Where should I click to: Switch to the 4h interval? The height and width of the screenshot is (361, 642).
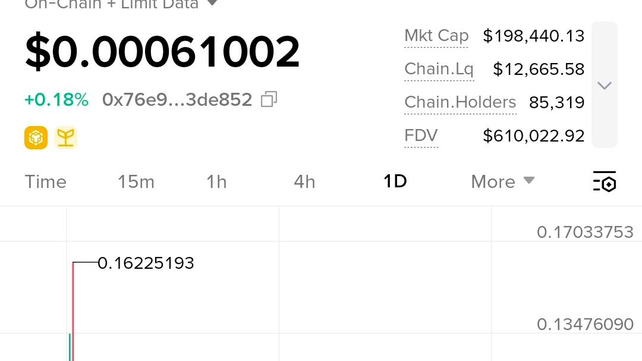tap(304, 181)
